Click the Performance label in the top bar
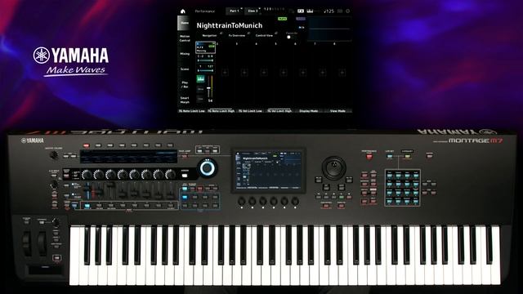The width and height of the screenshot is (523, 294). [x=205, y=11]
